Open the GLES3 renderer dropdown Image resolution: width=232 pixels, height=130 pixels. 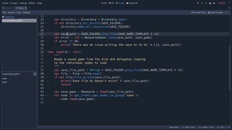pyautogui.click(x=222, y=3)
